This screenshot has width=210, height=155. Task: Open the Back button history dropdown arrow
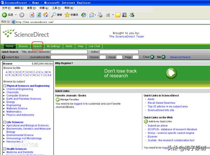[16, 15]
